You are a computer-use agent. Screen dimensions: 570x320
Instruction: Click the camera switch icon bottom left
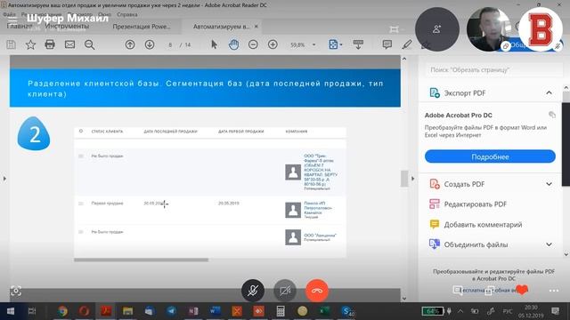click(x=16, y=291)
